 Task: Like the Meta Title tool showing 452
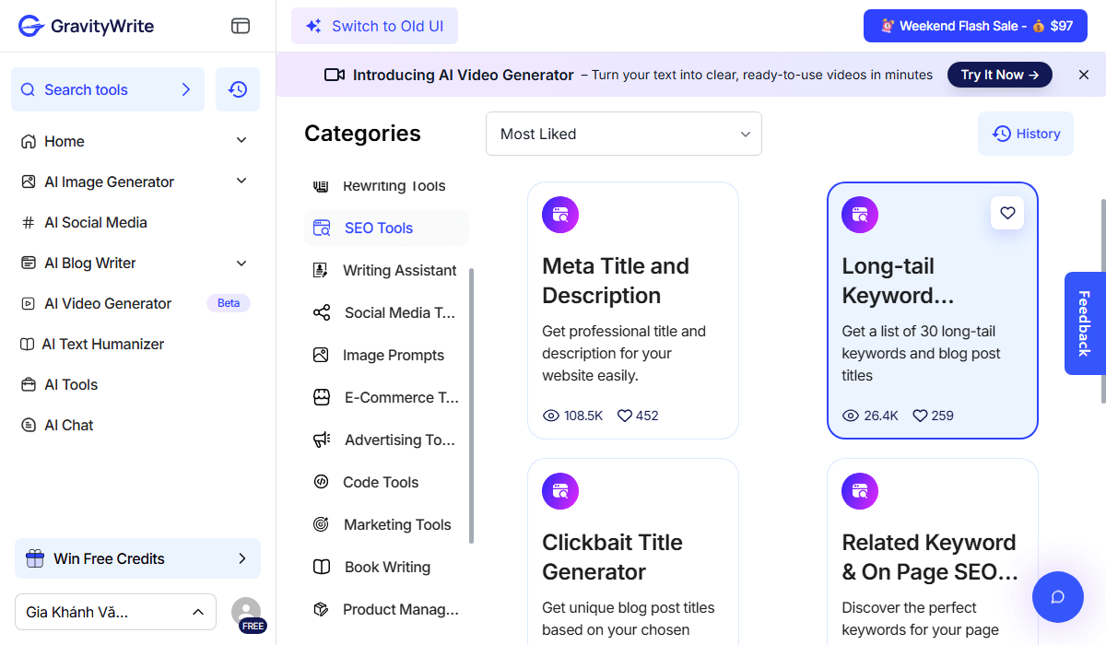(x=625, y=416)
